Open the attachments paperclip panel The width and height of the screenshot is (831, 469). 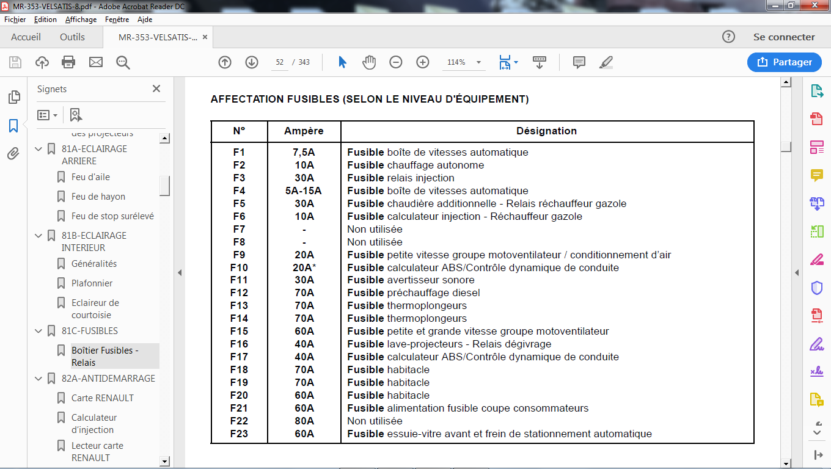point(13,153)
